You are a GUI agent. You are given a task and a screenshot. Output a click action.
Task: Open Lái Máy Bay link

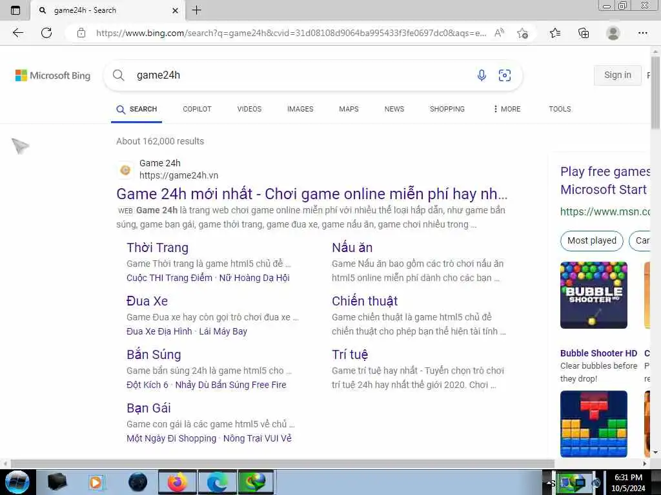[x=223, y=331]
